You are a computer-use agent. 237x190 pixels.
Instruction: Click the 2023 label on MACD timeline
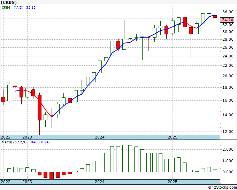click(27, 182)
